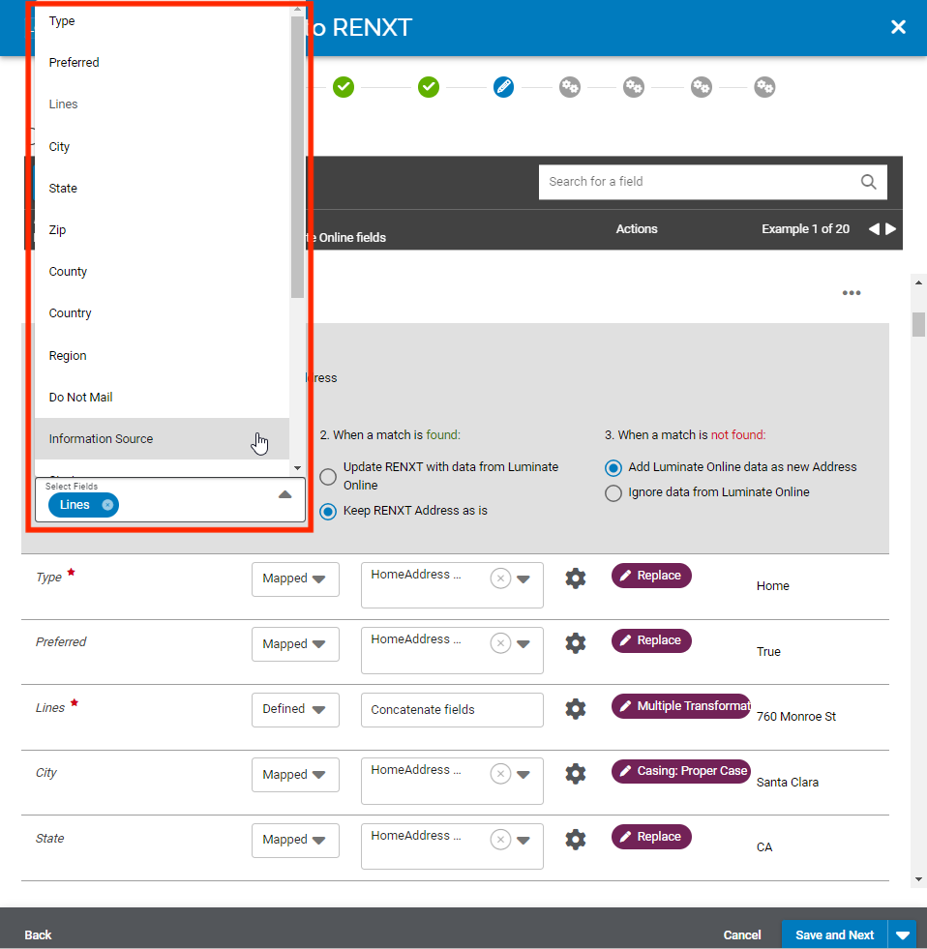Viewport: 927px width, 949px height.
Task: Click the Save and Next button
Action: (833, 934)
